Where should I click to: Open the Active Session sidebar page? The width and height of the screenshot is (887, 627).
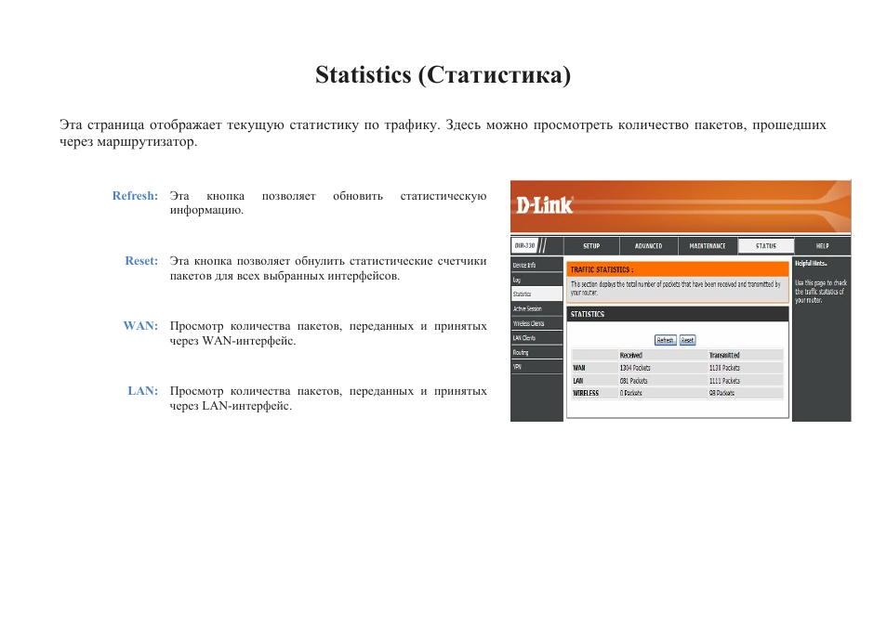click(x=527, y=308)
